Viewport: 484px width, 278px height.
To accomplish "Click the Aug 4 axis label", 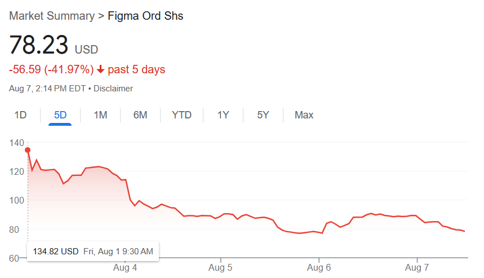I will pyautogui.click(x=125, y=267).
